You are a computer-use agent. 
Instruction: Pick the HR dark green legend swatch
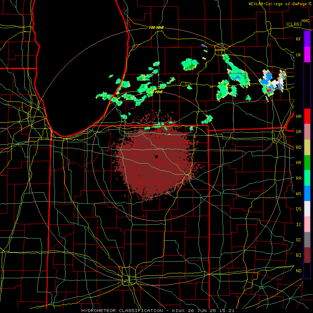307,163
